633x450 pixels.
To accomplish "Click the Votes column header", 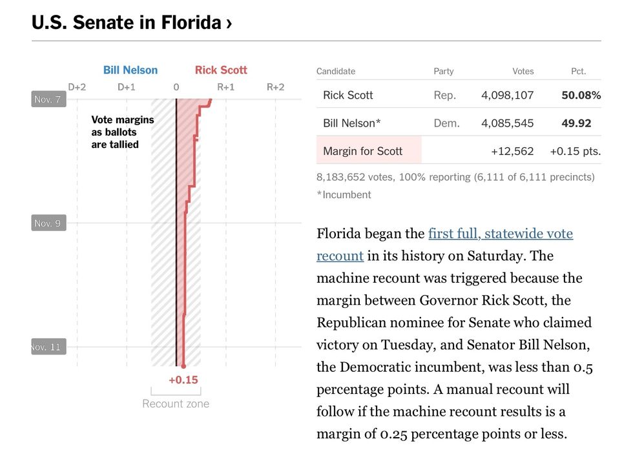I will pos(523,71).
